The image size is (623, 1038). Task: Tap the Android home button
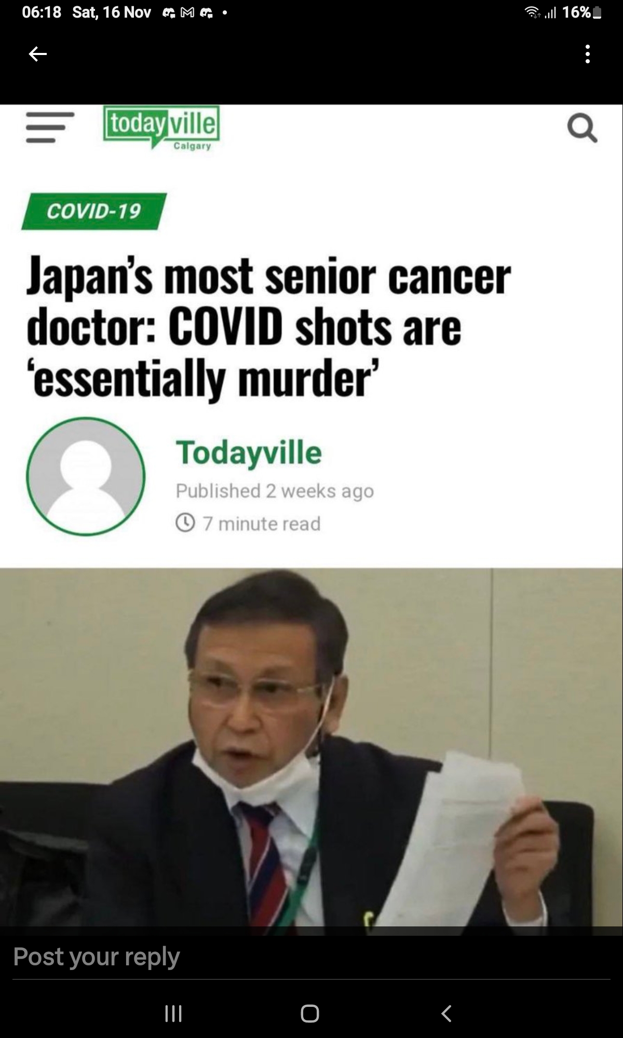[310, 1013]
